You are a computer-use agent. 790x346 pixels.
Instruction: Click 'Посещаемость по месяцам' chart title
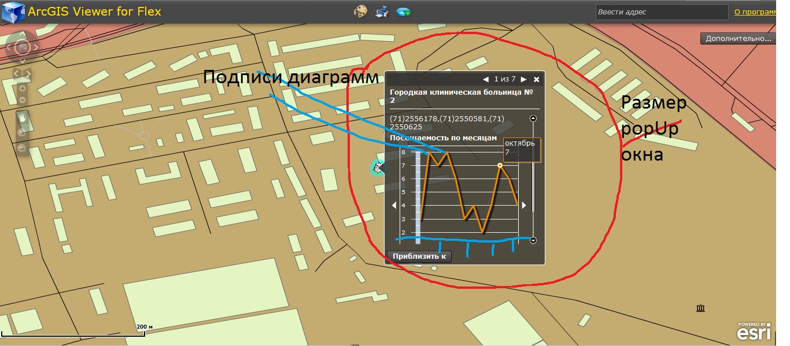tap(443, 138)
